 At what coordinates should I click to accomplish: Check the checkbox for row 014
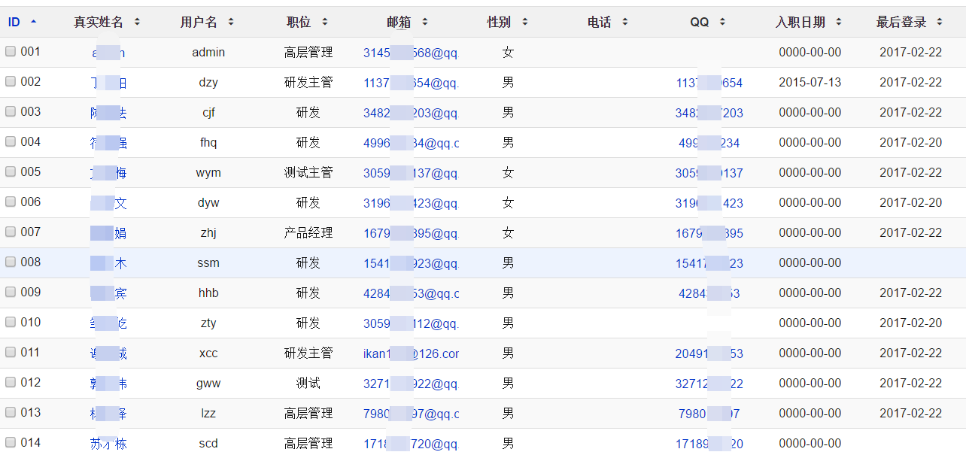pyautogui.click(x=11, y=443)
